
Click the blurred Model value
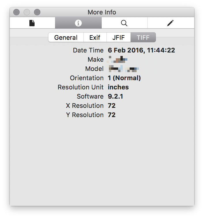pyautogui.click(x=124, y=69)
